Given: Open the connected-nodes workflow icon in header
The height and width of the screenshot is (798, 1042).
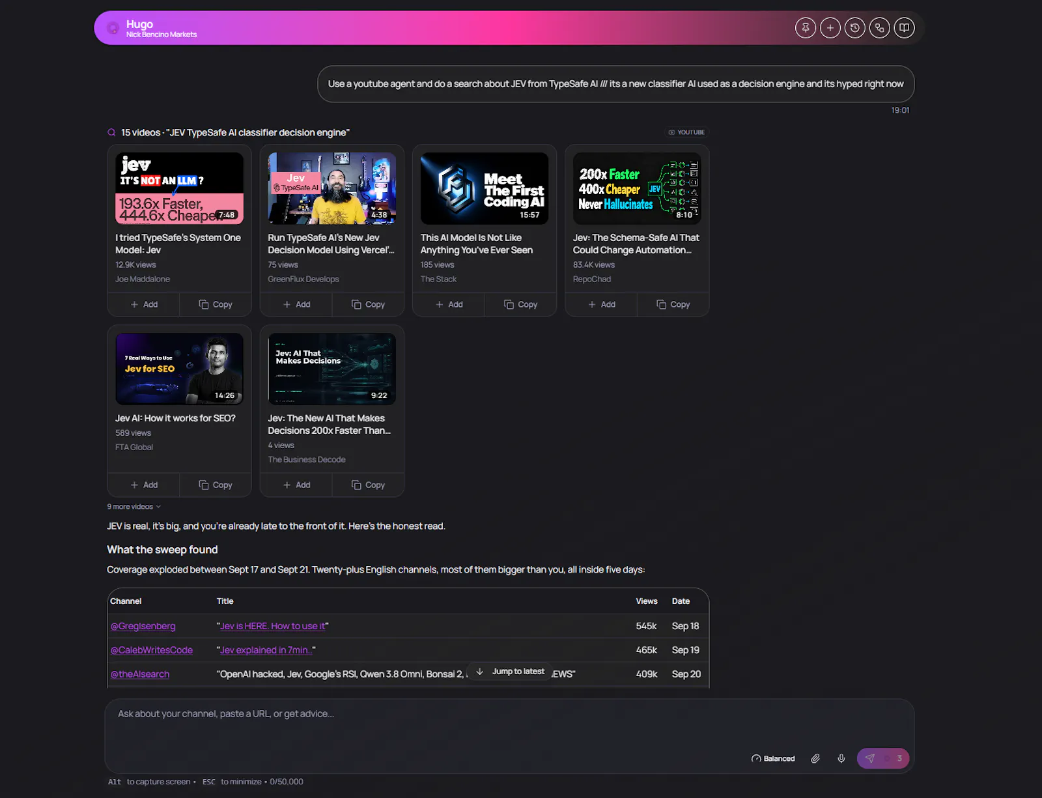Looking at the screenshot, I should [x=880, y=28].
